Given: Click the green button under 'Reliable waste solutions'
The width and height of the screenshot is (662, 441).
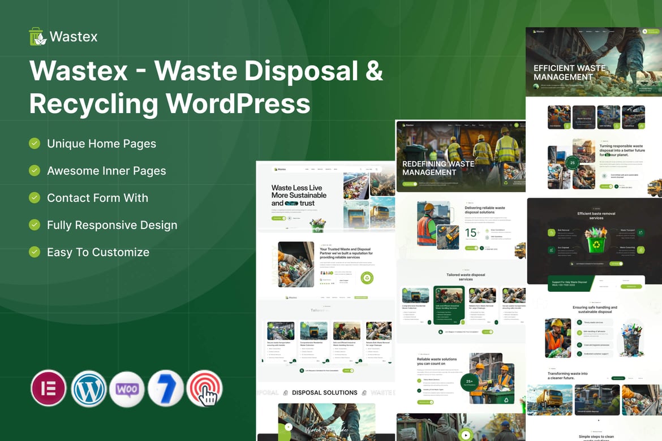Looking at the screenshot, I should pos(425,402).
